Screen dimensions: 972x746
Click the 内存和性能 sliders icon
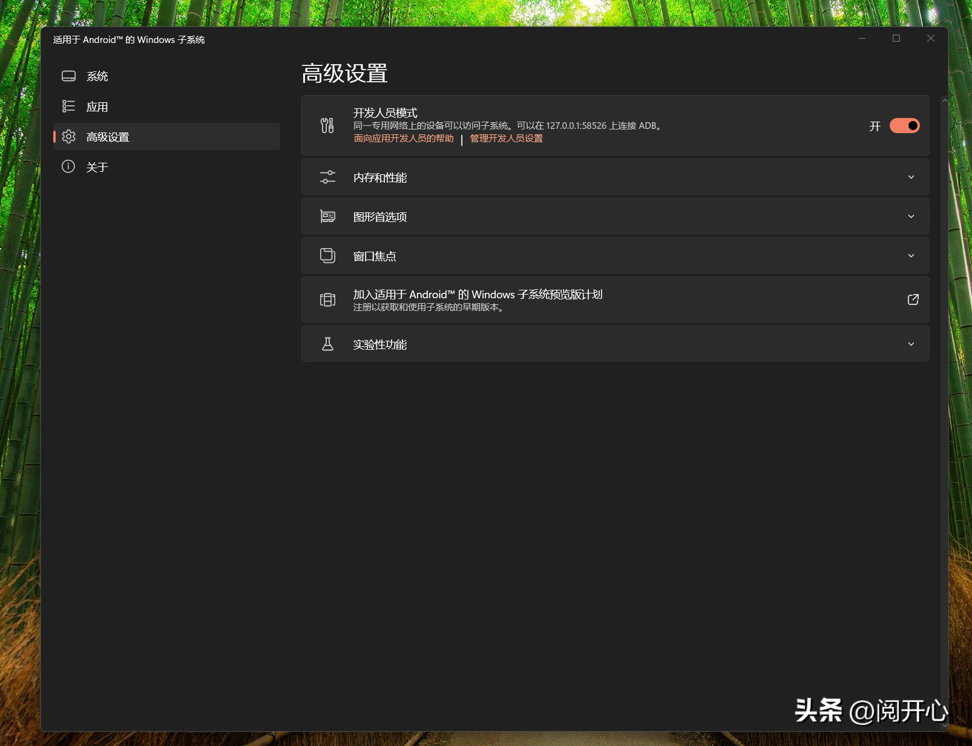327,177
